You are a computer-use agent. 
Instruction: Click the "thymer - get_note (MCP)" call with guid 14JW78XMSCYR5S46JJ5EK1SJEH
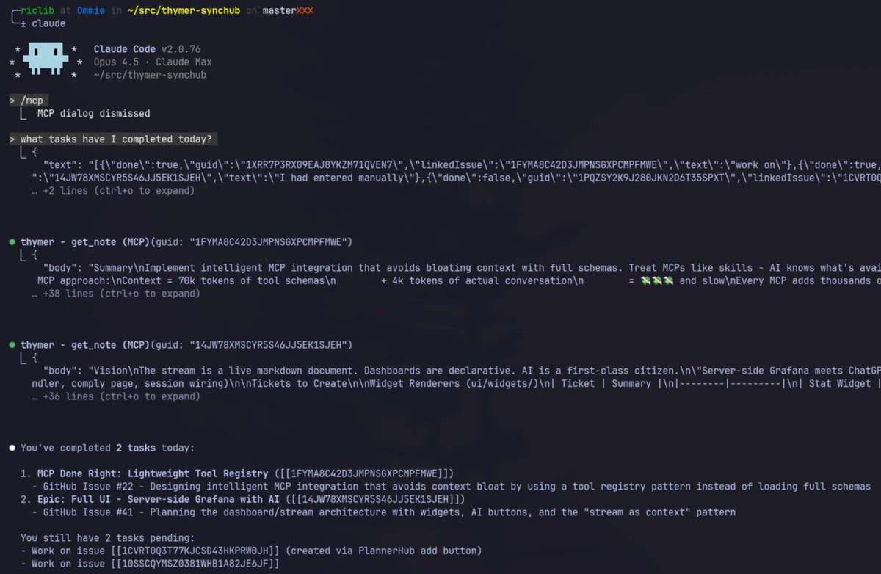click(187, 344)
